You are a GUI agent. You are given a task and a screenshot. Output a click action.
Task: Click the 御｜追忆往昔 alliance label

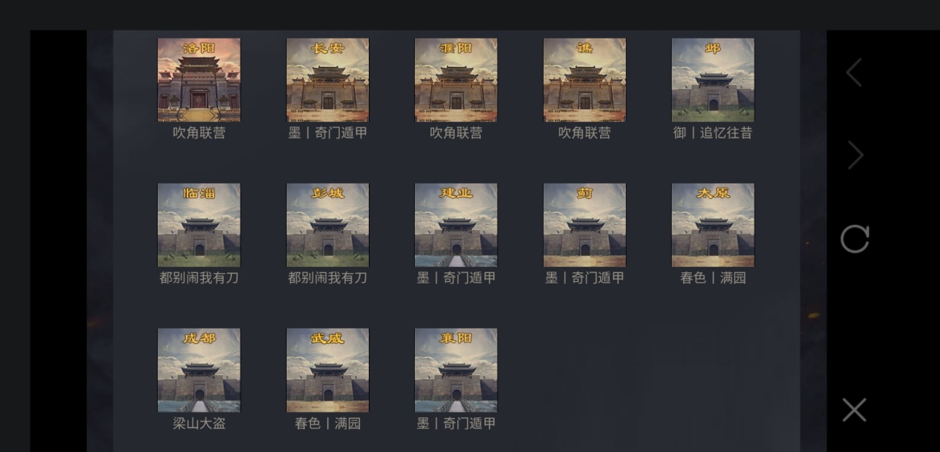tap(713, 132)
